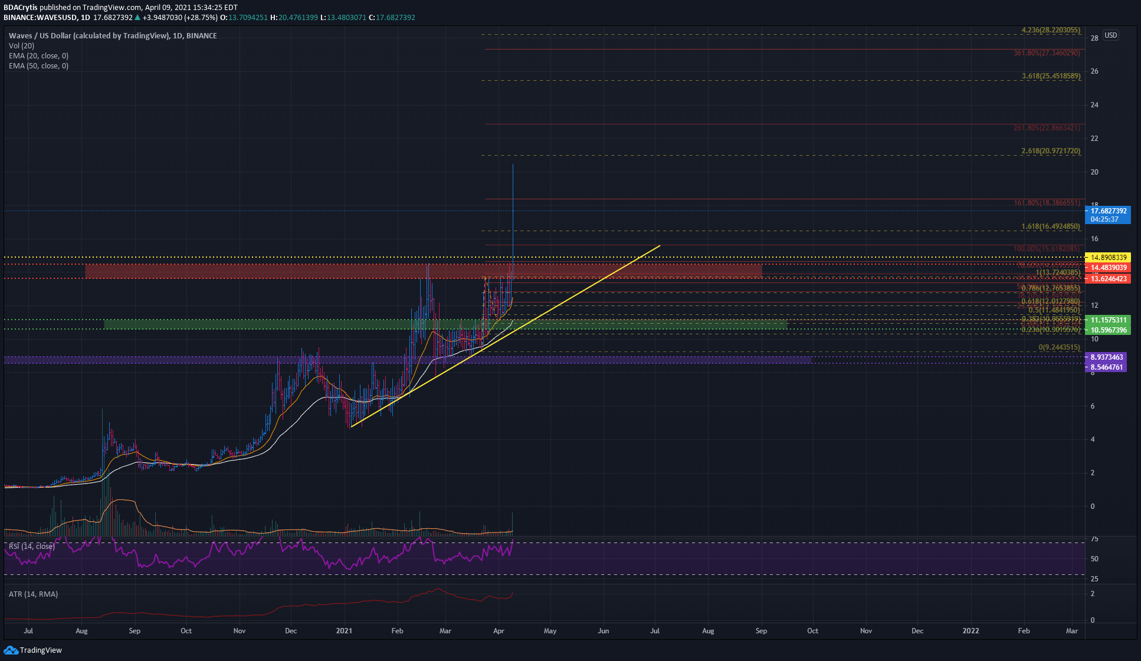Select the 100.00%(15.6182085) Fibonacci label
Viewport: 1141px width, 661px height.
(x=1047, y=249)
